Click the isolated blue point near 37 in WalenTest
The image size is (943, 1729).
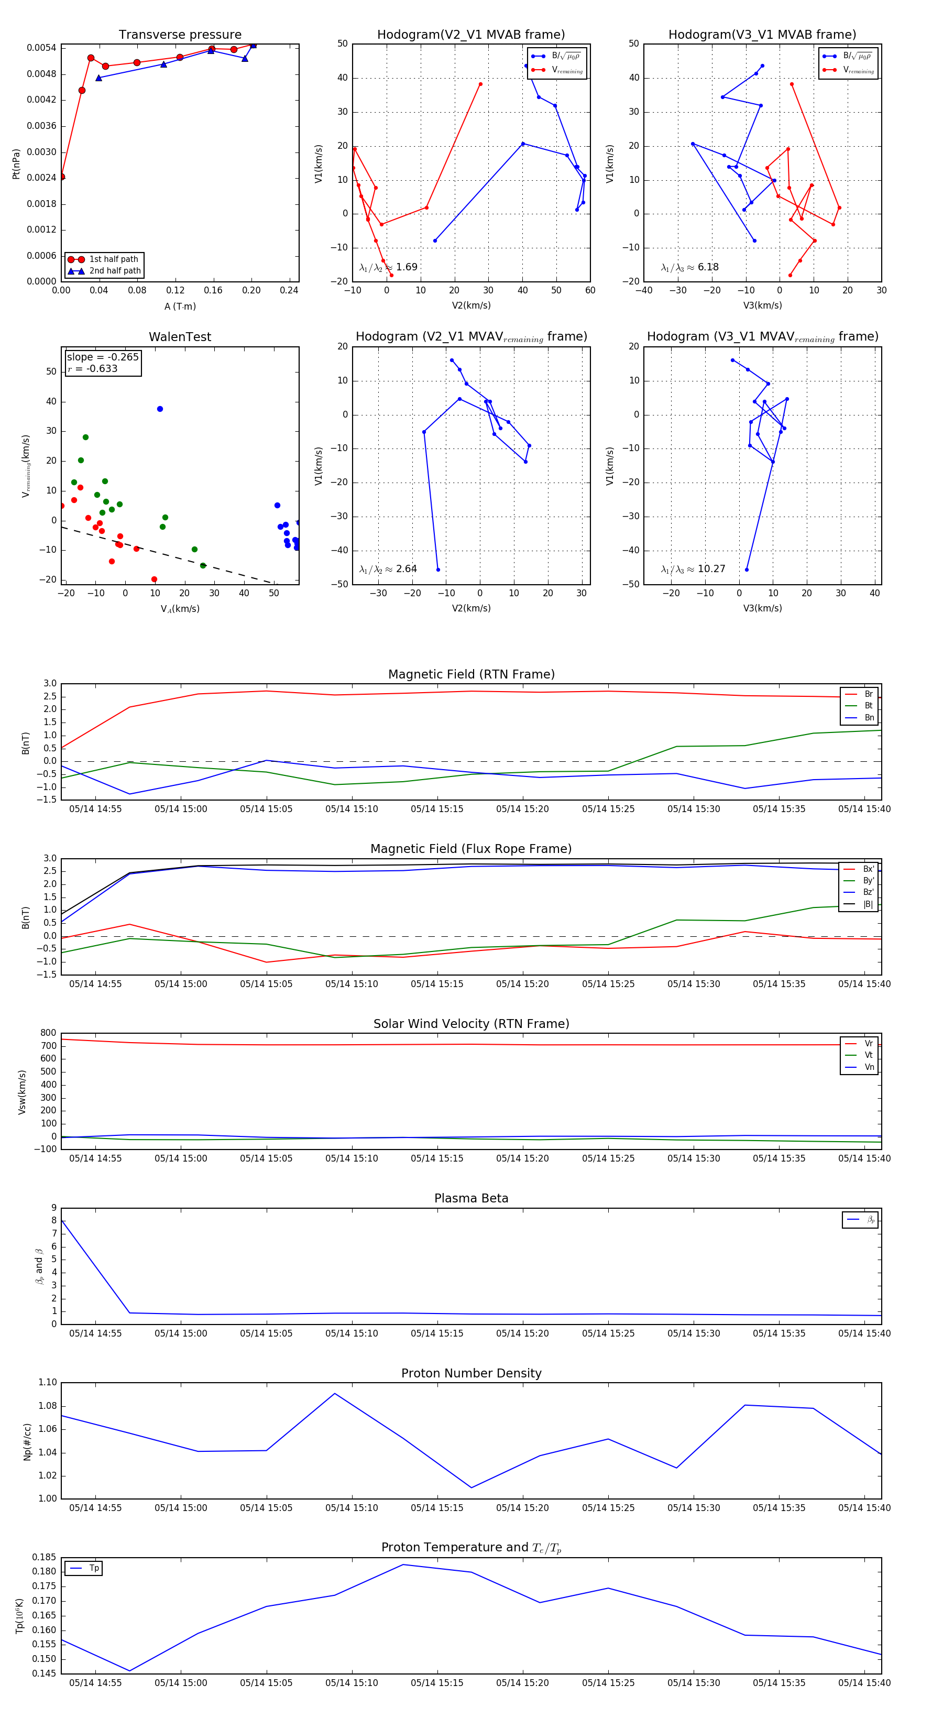pyautogui.click(x=160, y=409)
